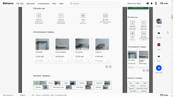
Task: Click the right arrow in mobile mockup carousel
Action: 148,71
